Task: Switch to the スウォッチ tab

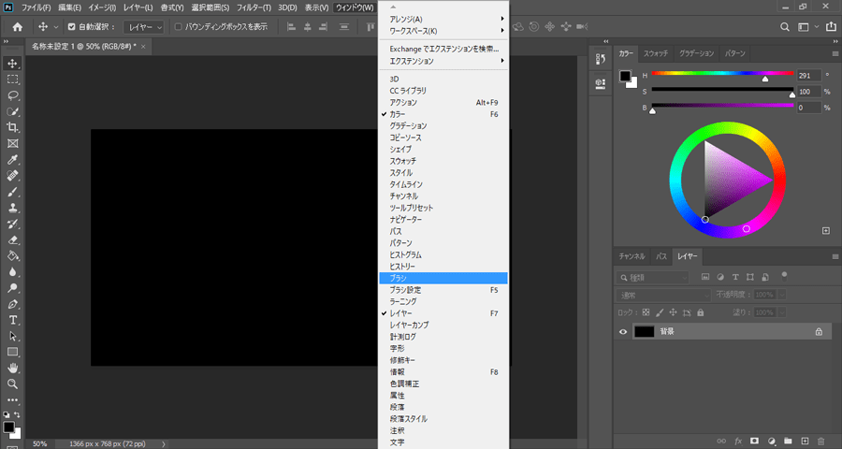Action: 655,53
